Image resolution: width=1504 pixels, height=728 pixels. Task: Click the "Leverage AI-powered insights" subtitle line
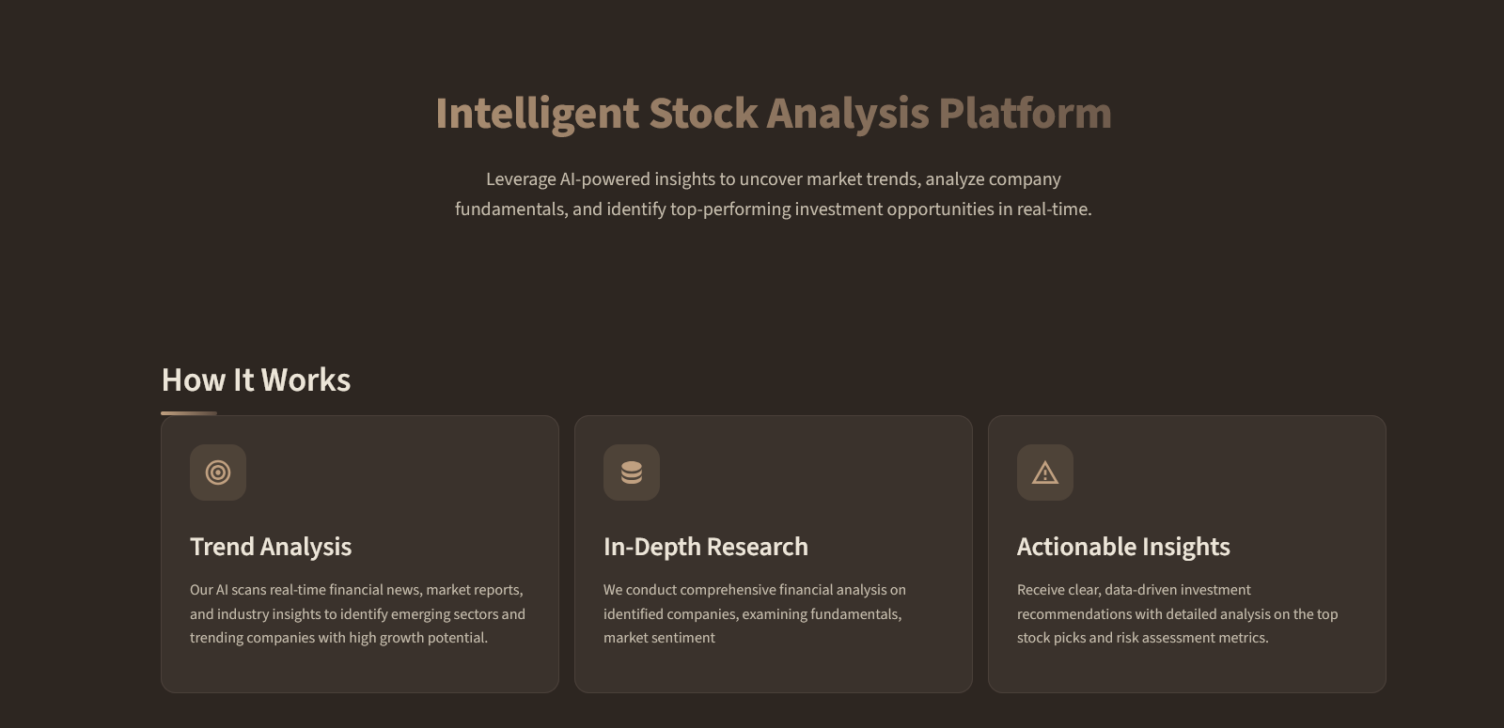pyautogui.click(x=773, y=179)
